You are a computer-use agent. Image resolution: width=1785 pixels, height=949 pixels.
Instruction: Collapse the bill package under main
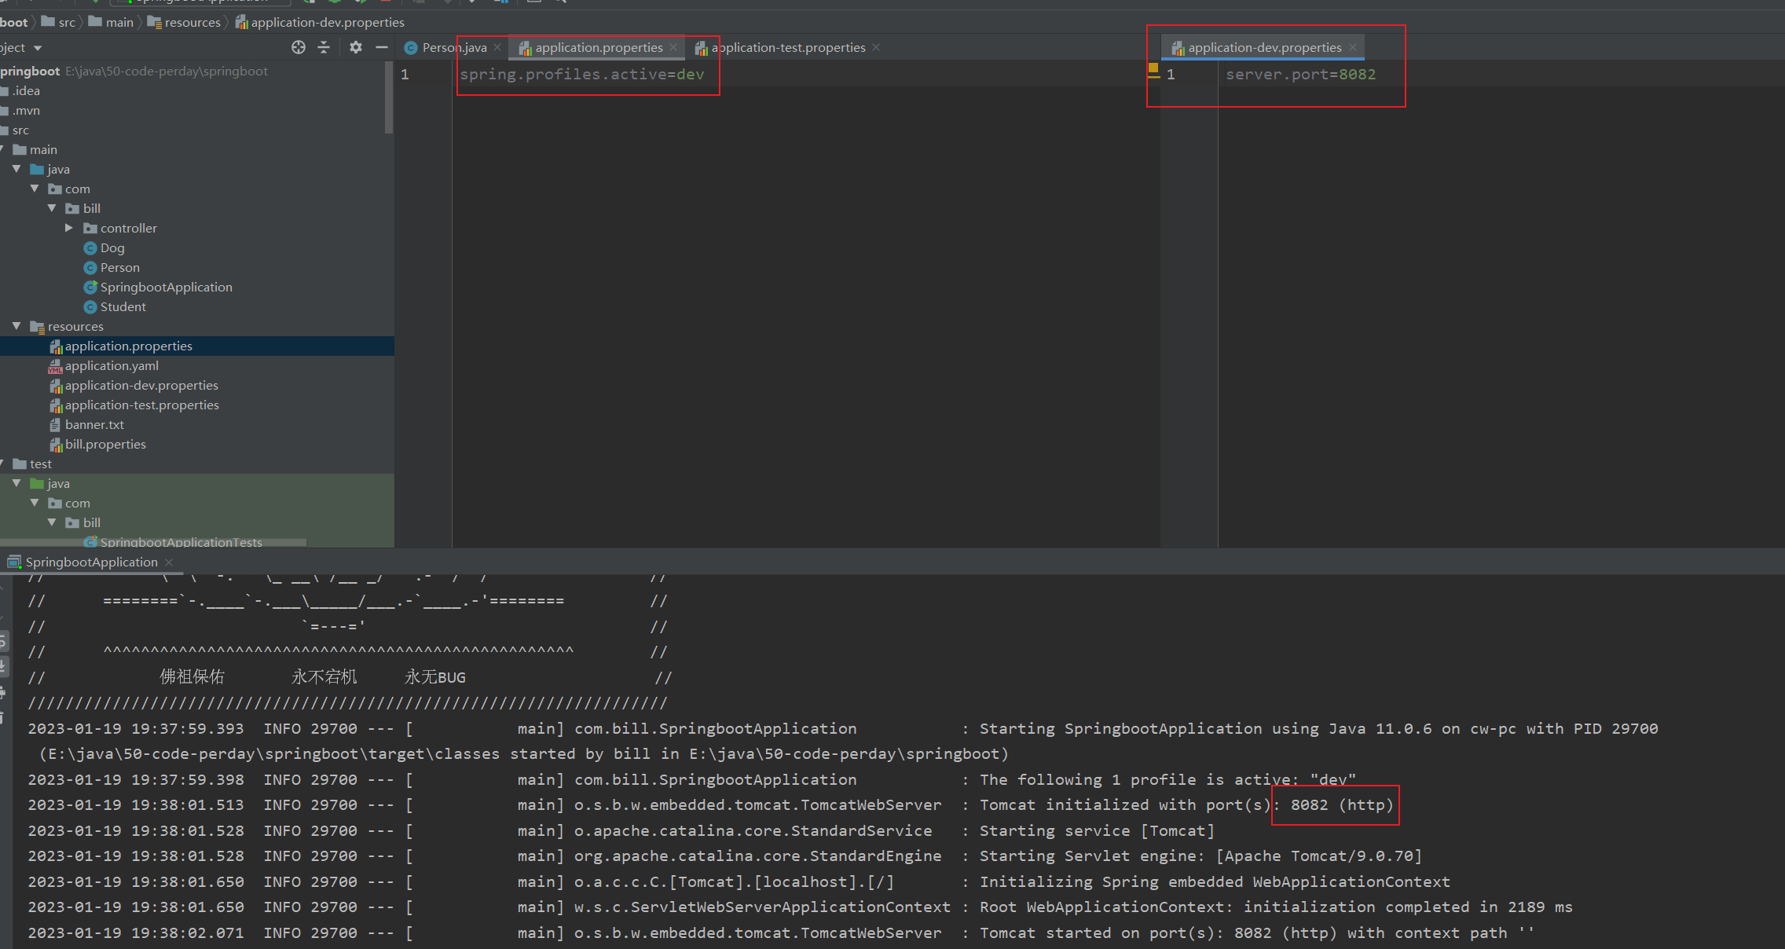point(52,208)
